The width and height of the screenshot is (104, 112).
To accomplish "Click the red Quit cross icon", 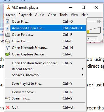I will tap(8, 107).
